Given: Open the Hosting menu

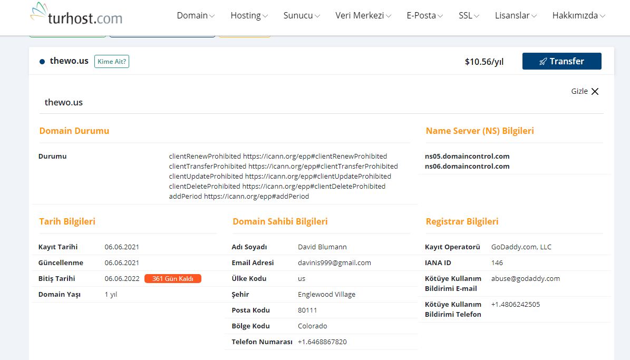Looking at the screenshot, I should [x=249, y=16].
